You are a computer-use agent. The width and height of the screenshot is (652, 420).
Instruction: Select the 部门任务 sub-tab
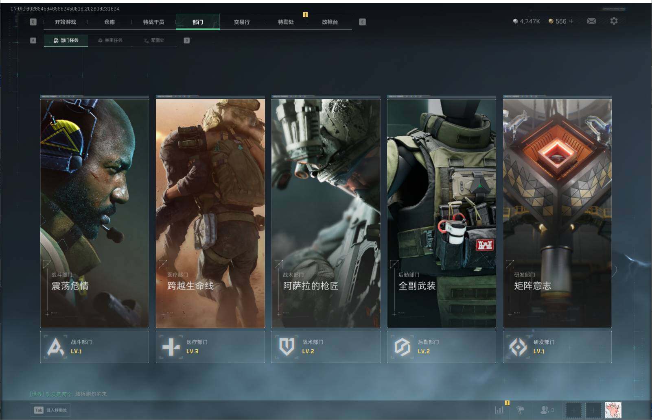(x=66, y=40)
